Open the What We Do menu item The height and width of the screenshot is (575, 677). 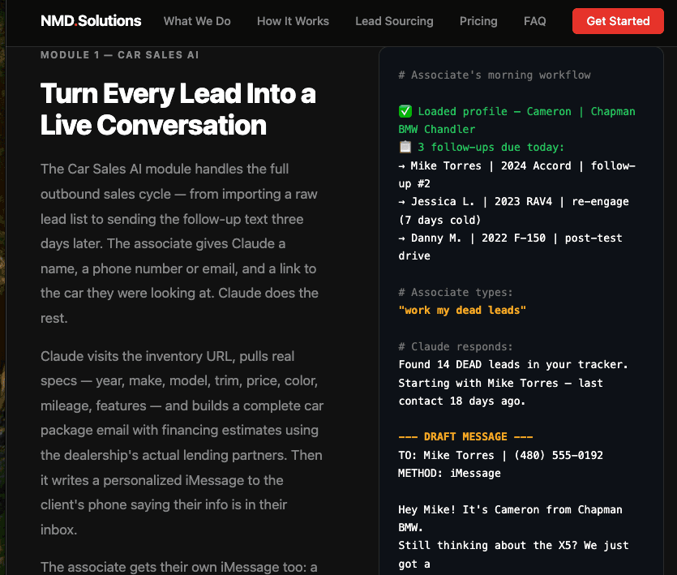(x=197, y=22)
